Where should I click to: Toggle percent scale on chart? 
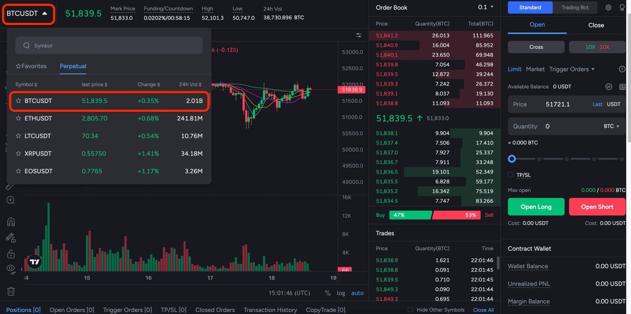(x=327, y=293)
